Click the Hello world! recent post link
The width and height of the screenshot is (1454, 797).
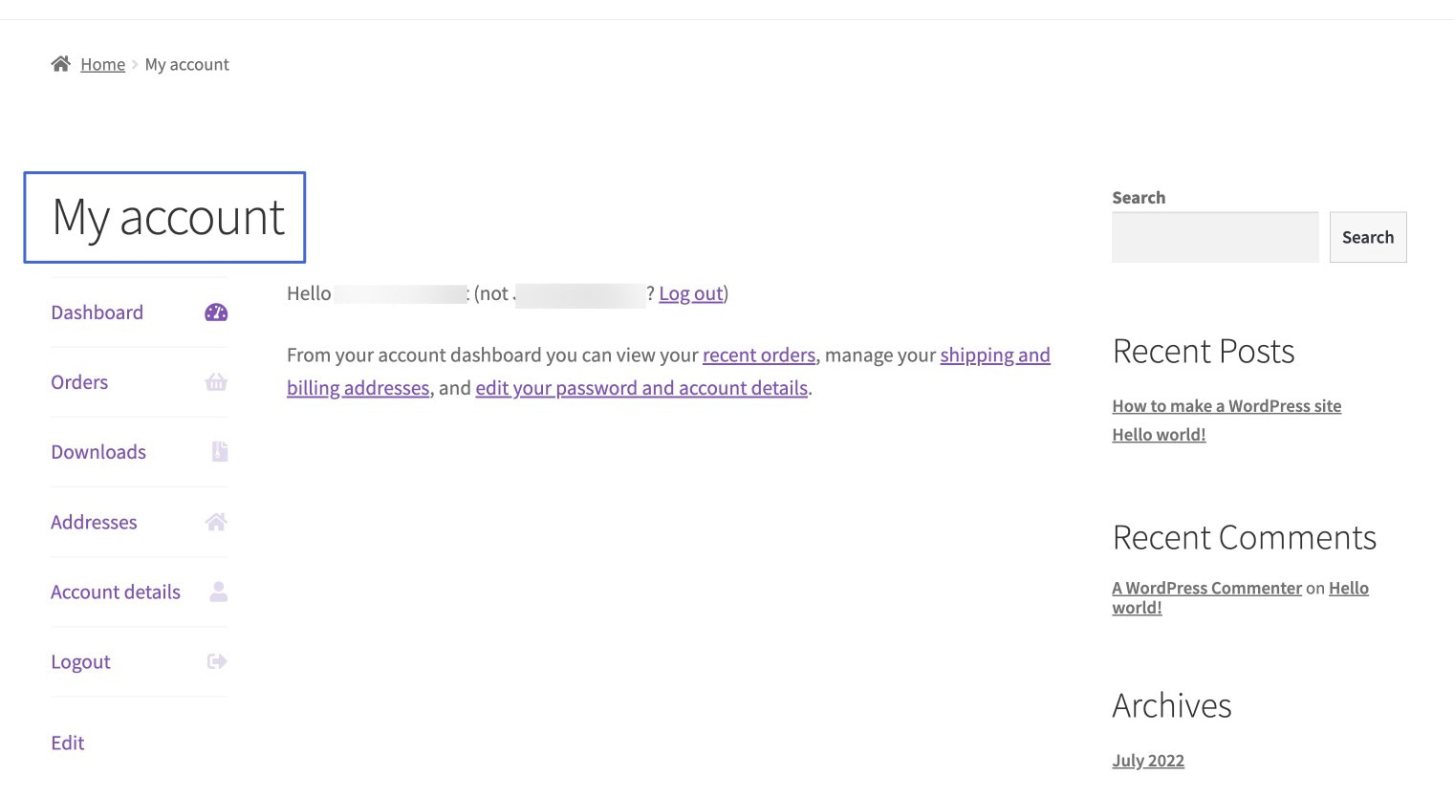click(x=1158, y=434)
